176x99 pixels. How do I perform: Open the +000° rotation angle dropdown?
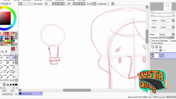[74, 4]
